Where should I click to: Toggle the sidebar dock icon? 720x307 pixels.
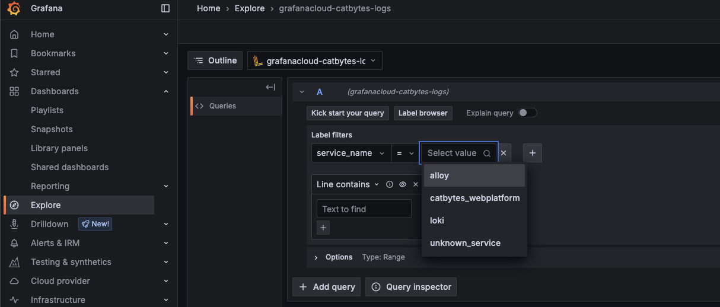click(165, 8)
